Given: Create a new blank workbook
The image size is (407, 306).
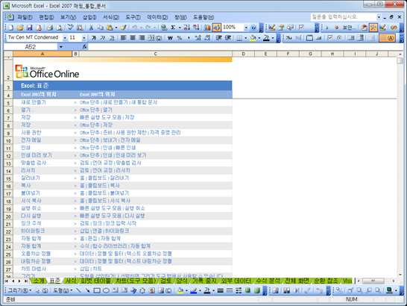Looking at the screenshot, I should (x=11, y=28).
